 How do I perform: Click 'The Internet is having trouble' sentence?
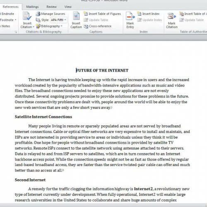(109, 80)
